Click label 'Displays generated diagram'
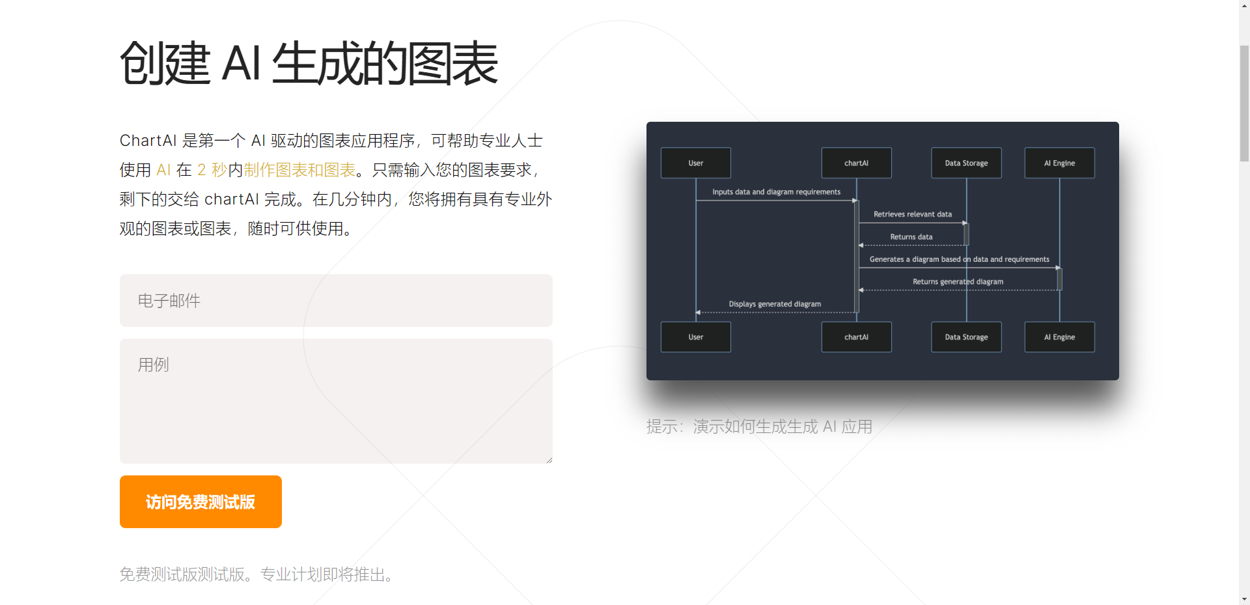The width and height of the screenshot is (1250, 605). pyautogui.click(x=775, y=304)
